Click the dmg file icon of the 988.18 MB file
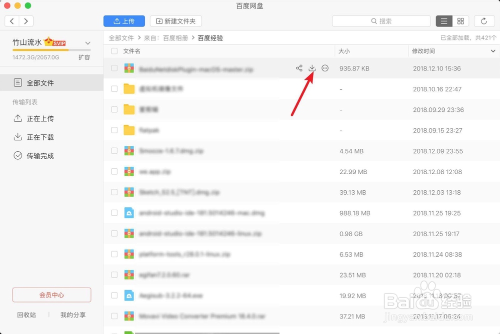This screenshot has height=334, width=500. point(129,213)
